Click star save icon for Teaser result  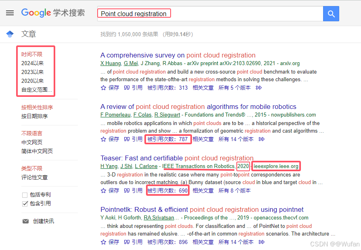[x=103, y=191]
